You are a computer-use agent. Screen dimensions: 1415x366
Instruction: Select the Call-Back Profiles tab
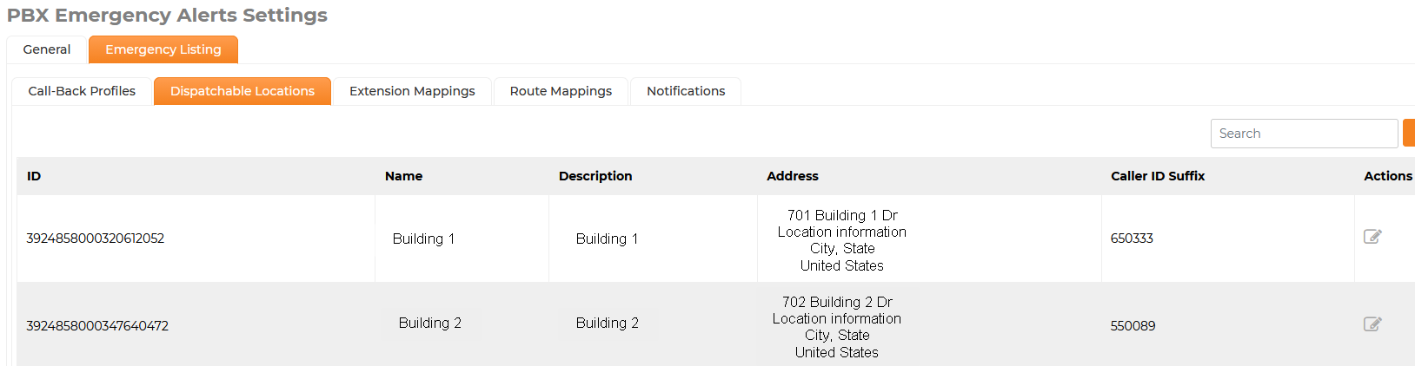click(x=82, y=91)
